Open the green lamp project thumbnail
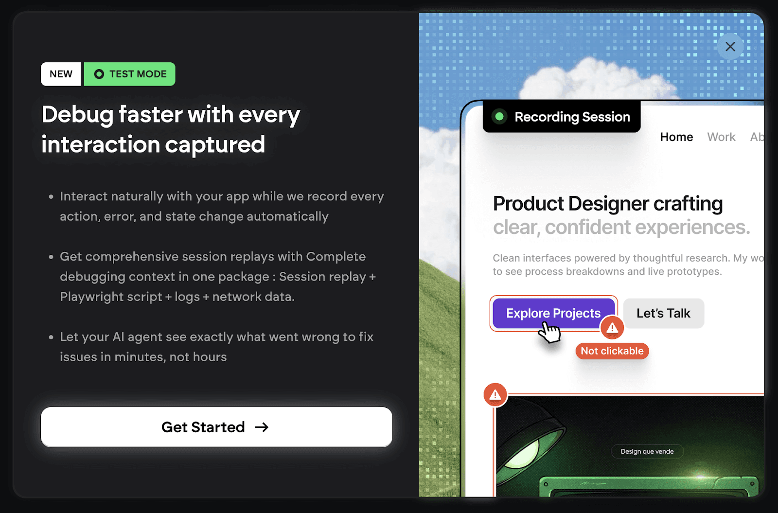 (630, 446)
